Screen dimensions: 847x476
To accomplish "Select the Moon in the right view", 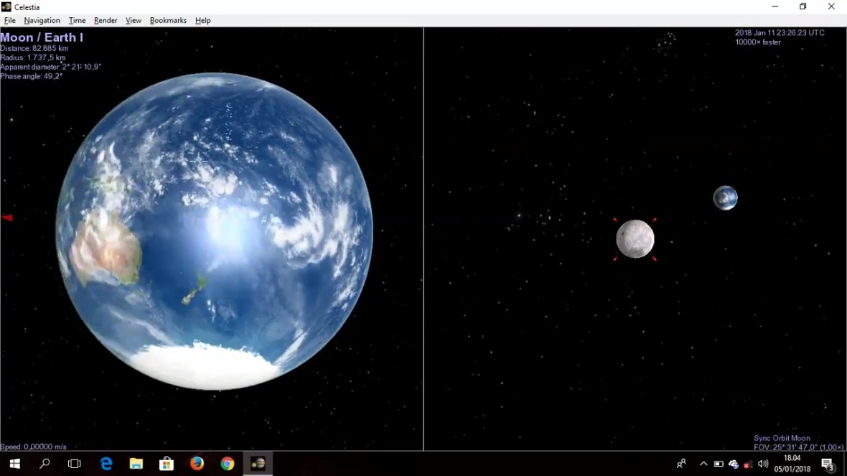I will click(x=635, y=239).
